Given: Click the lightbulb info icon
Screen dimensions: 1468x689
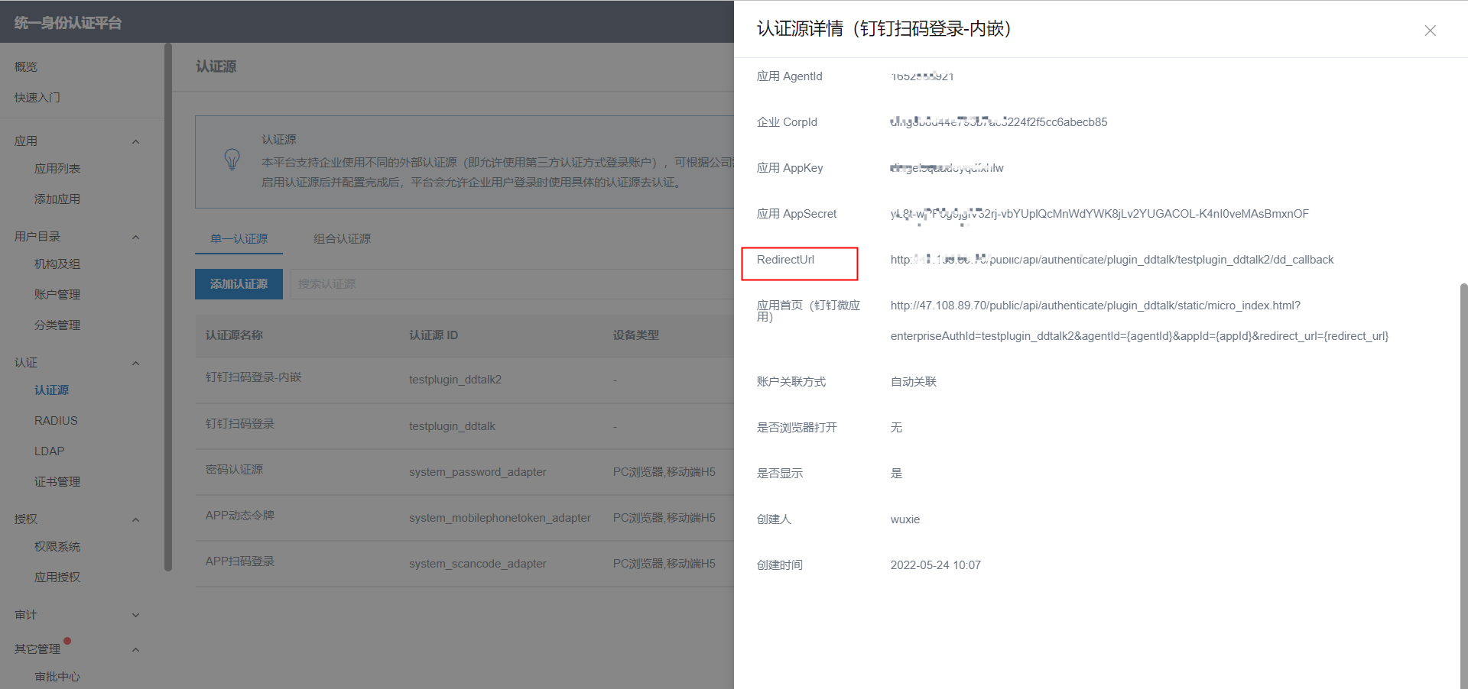Looking at the screenshot, I should click(x=232, y=160).
